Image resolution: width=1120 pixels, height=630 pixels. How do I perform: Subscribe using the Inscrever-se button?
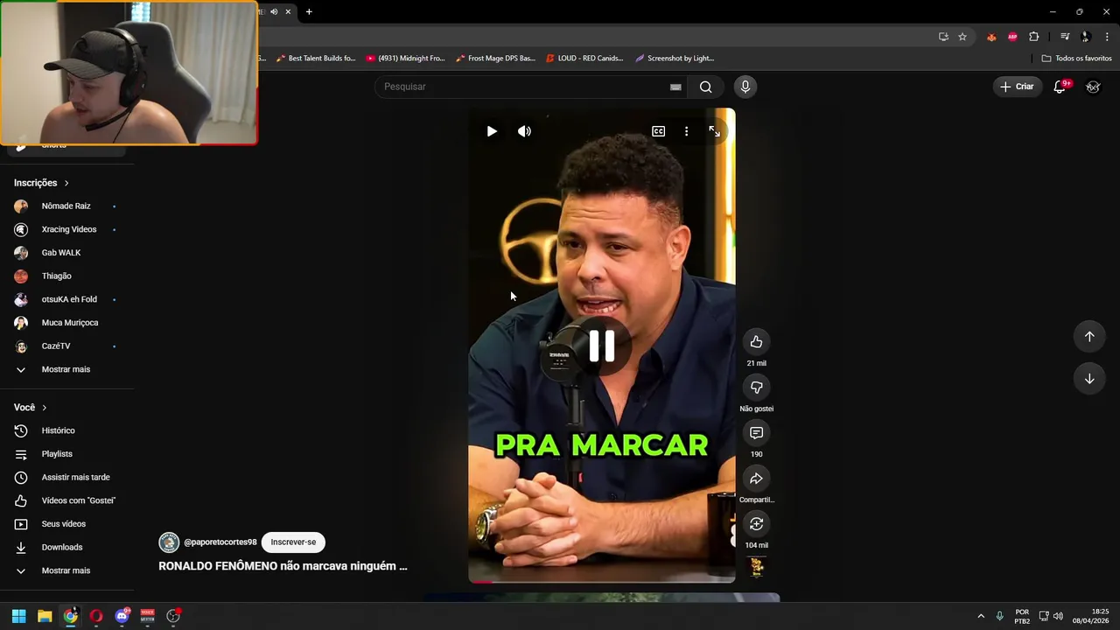tap(293, 542)
